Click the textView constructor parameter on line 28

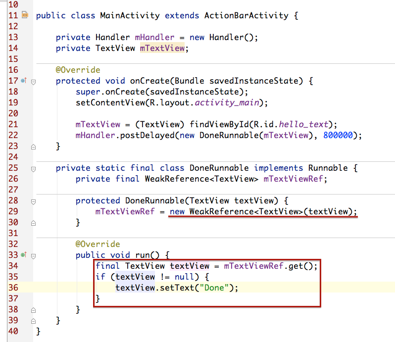pyautogui.click(x=254, y=201)
